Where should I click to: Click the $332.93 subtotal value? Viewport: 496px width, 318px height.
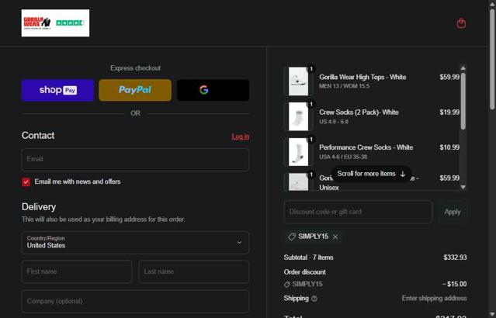point(455,258)
